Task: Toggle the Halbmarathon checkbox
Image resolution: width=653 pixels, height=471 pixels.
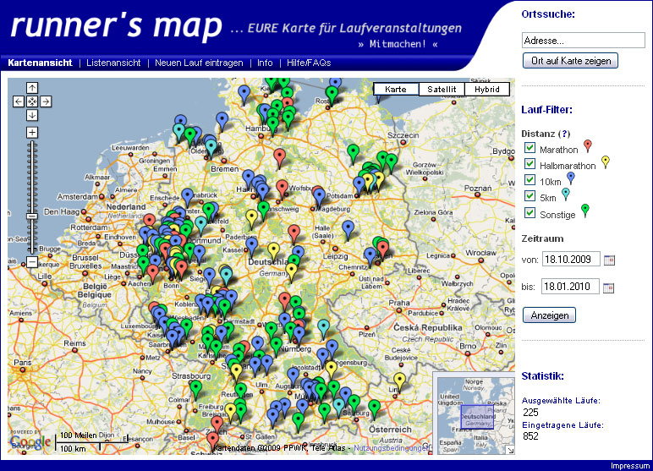Action: click(530, 164)
